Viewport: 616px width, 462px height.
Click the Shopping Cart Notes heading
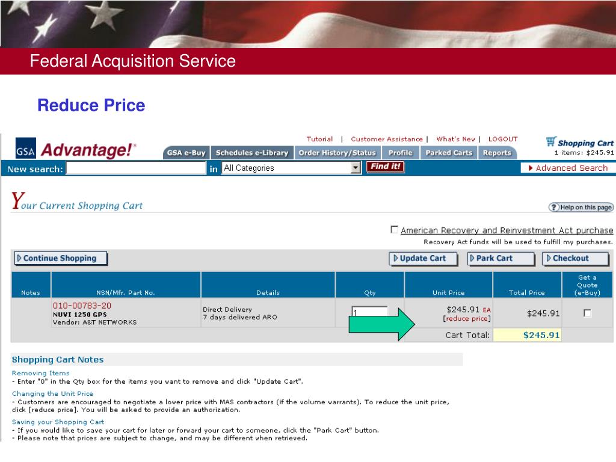click(58, 360)
